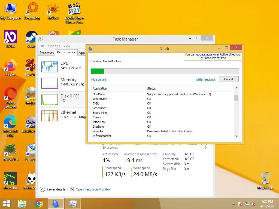The height and width of the screenshot is (209, 279).
Task: Switch to the Processes tab
Action: click(47, 53)
